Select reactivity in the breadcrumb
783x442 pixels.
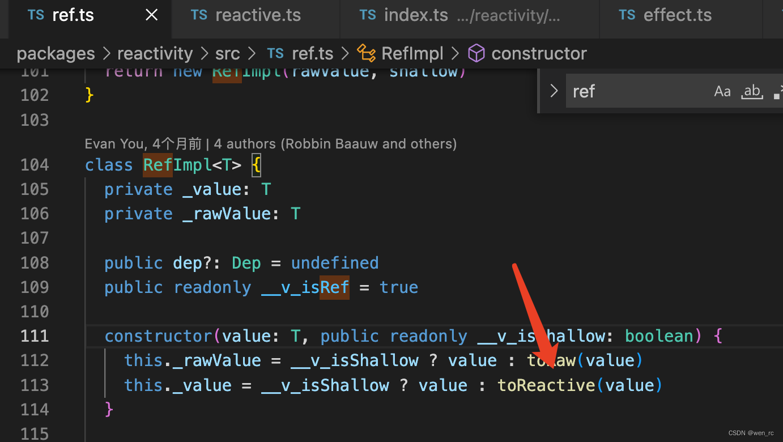tap(155, 53)
